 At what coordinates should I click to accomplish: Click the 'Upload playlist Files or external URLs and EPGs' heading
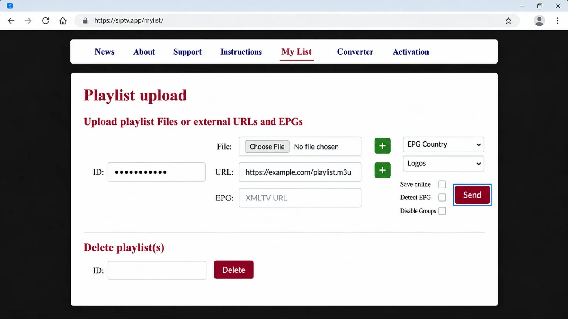(x=193, y=122)
